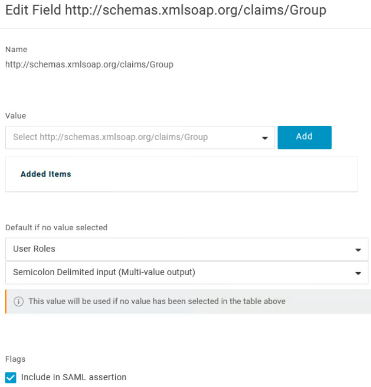Click the caret arrow in the Value field

pos(265,138)
